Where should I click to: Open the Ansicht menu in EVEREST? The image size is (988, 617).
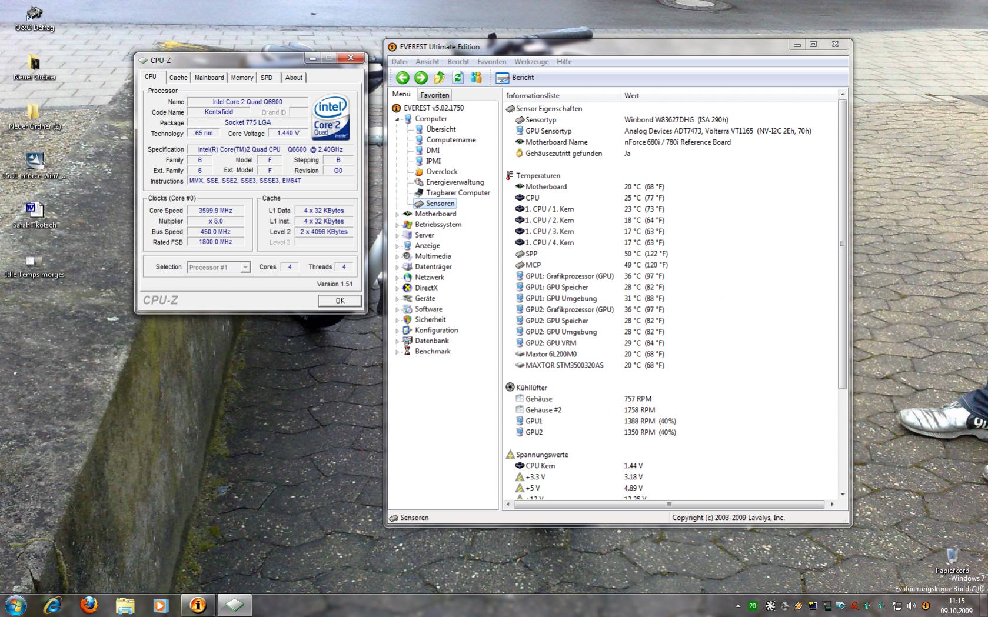click(x=427, y=62)
